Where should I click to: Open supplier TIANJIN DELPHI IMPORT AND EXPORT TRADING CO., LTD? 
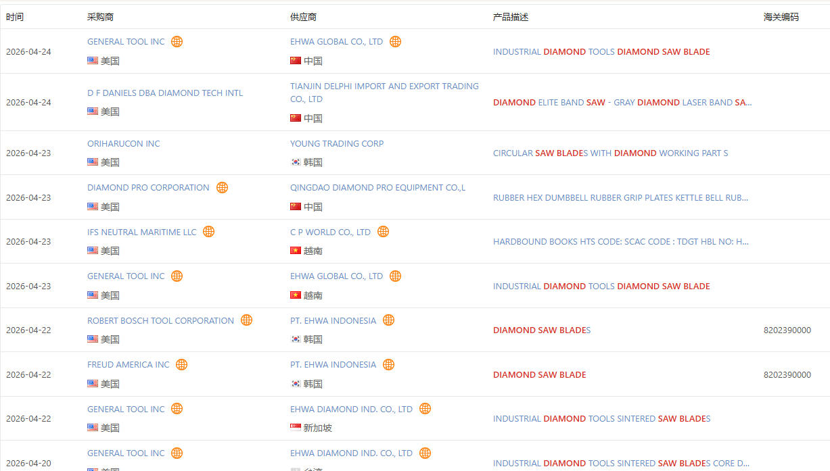point(384,93)
